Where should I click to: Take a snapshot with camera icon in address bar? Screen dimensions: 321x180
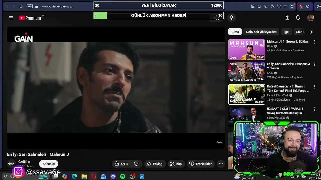pyautogui.click(x=259, y=6)
